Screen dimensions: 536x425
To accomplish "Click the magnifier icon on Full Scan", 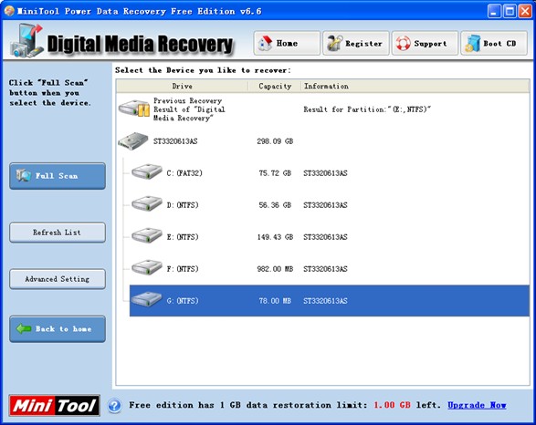I will point(23,175).
